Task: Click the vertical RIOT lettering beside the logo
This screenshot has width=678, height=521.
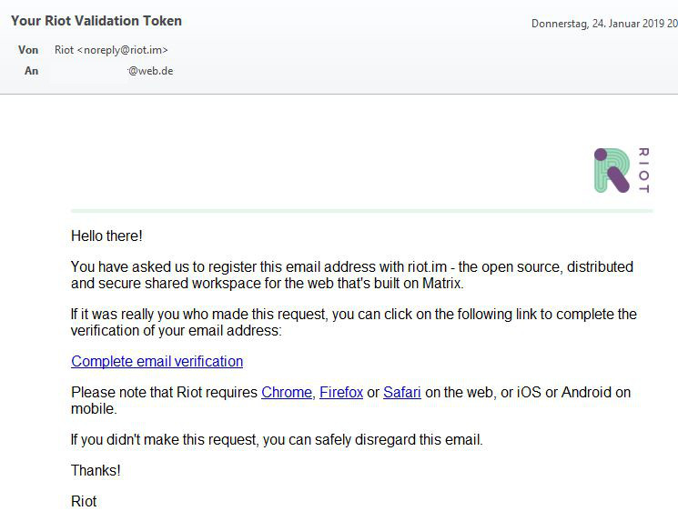Action: 643,170
